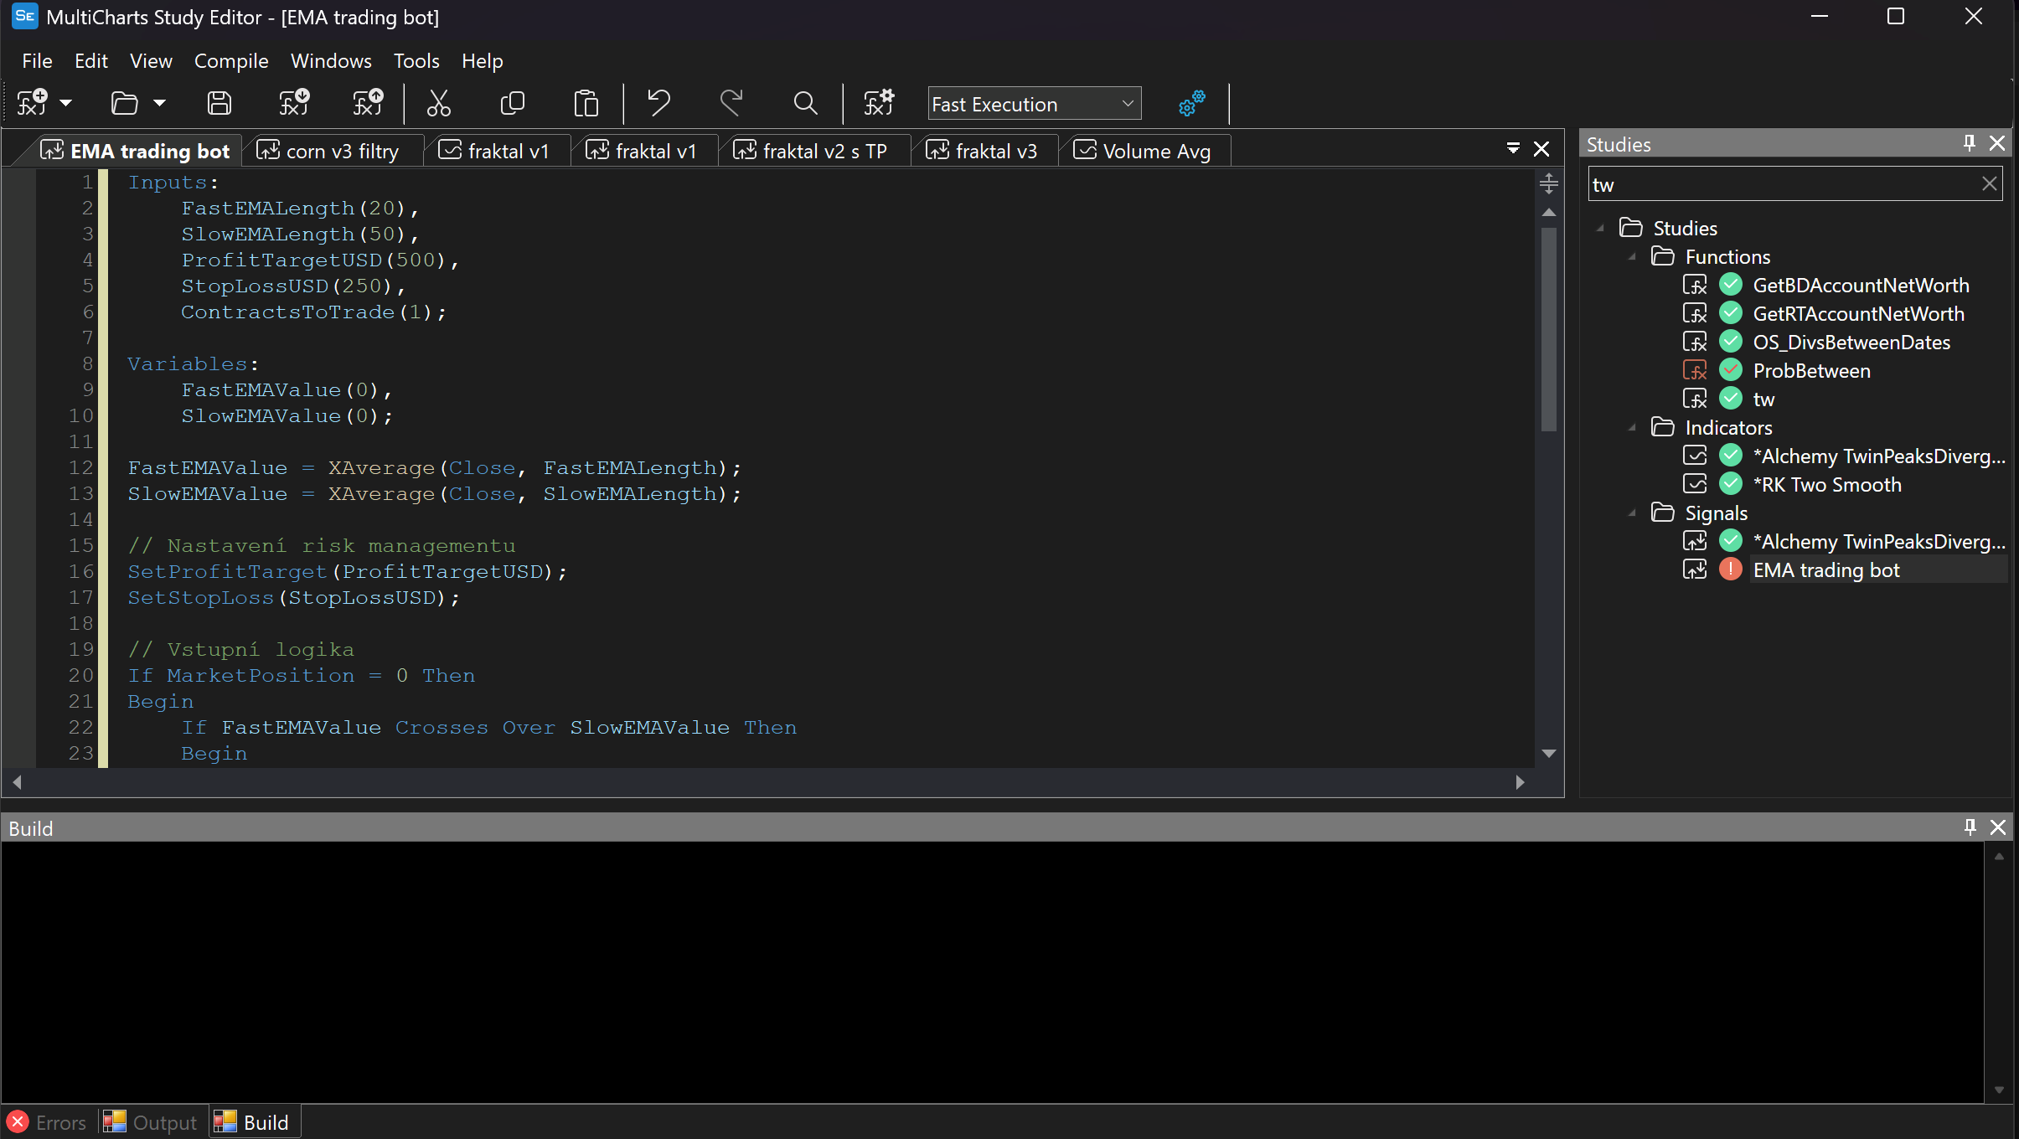Click the editor vertical scroll up arrow

point(1549,213)
